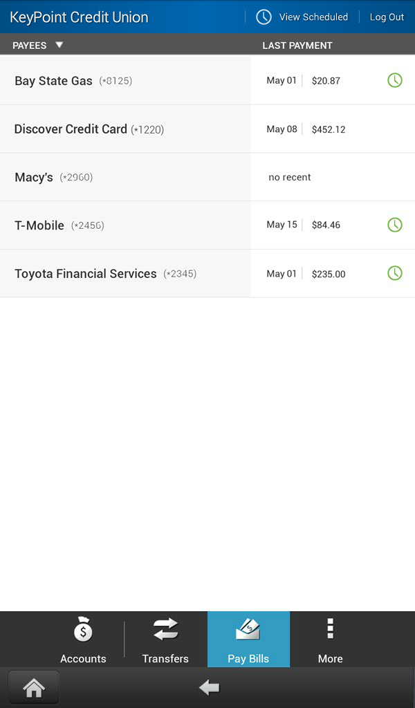
Task: Expand sorting options via the triangle next to PAYEES
Action: point(59,44)
